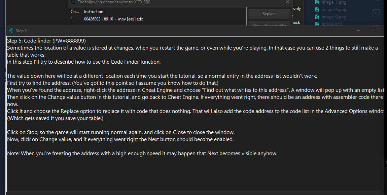The height and width of the screenshot is (195, 387).
Task: Select the mov [eax],edx instruction row
Action: [113, 19]
